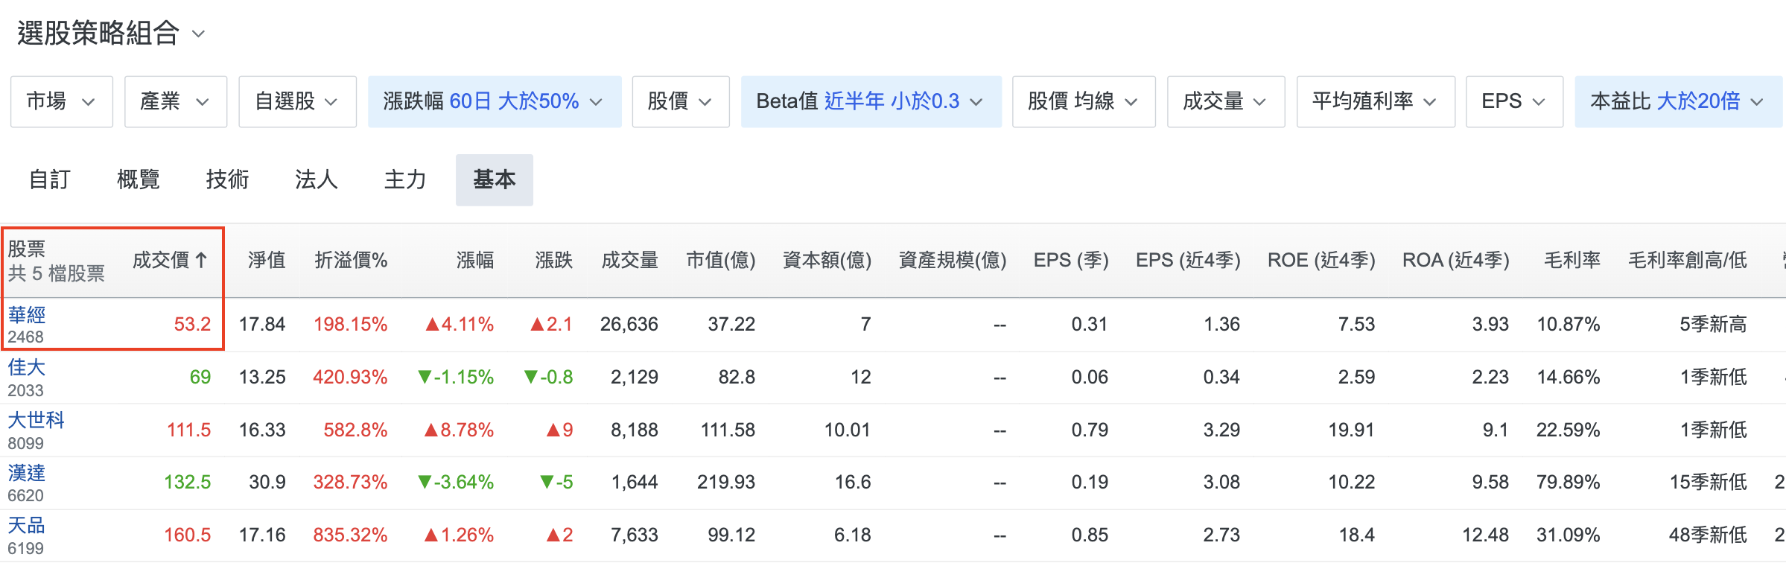
Task: Sort by the ROA (近4季) column header
Action: point(1456,261)
